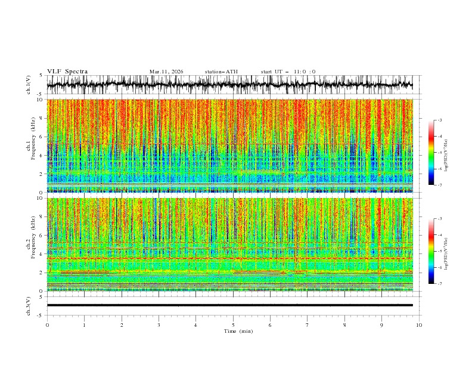Screen dimensions: 472x365
Task: Click the ch.1 color bar "log(PSD)(V²/Hz)" label
Action: tap(446, 156)
